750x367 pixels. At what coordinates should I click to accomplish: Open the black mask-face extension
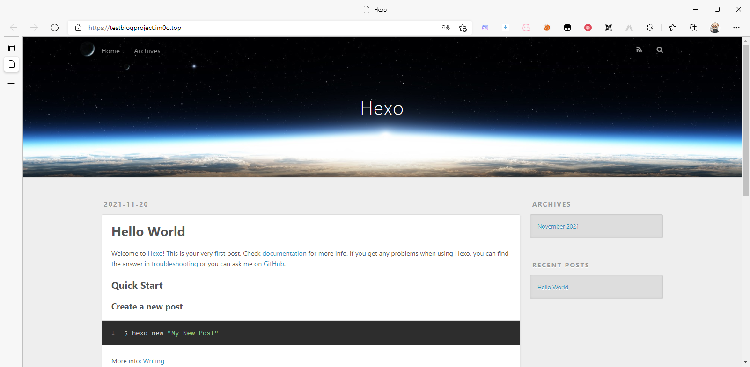coord(567,28)
